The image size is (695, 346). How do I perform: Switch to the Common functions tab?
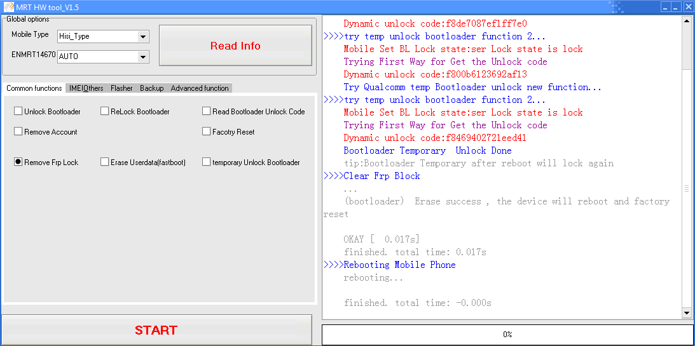[x=34, y=88]
